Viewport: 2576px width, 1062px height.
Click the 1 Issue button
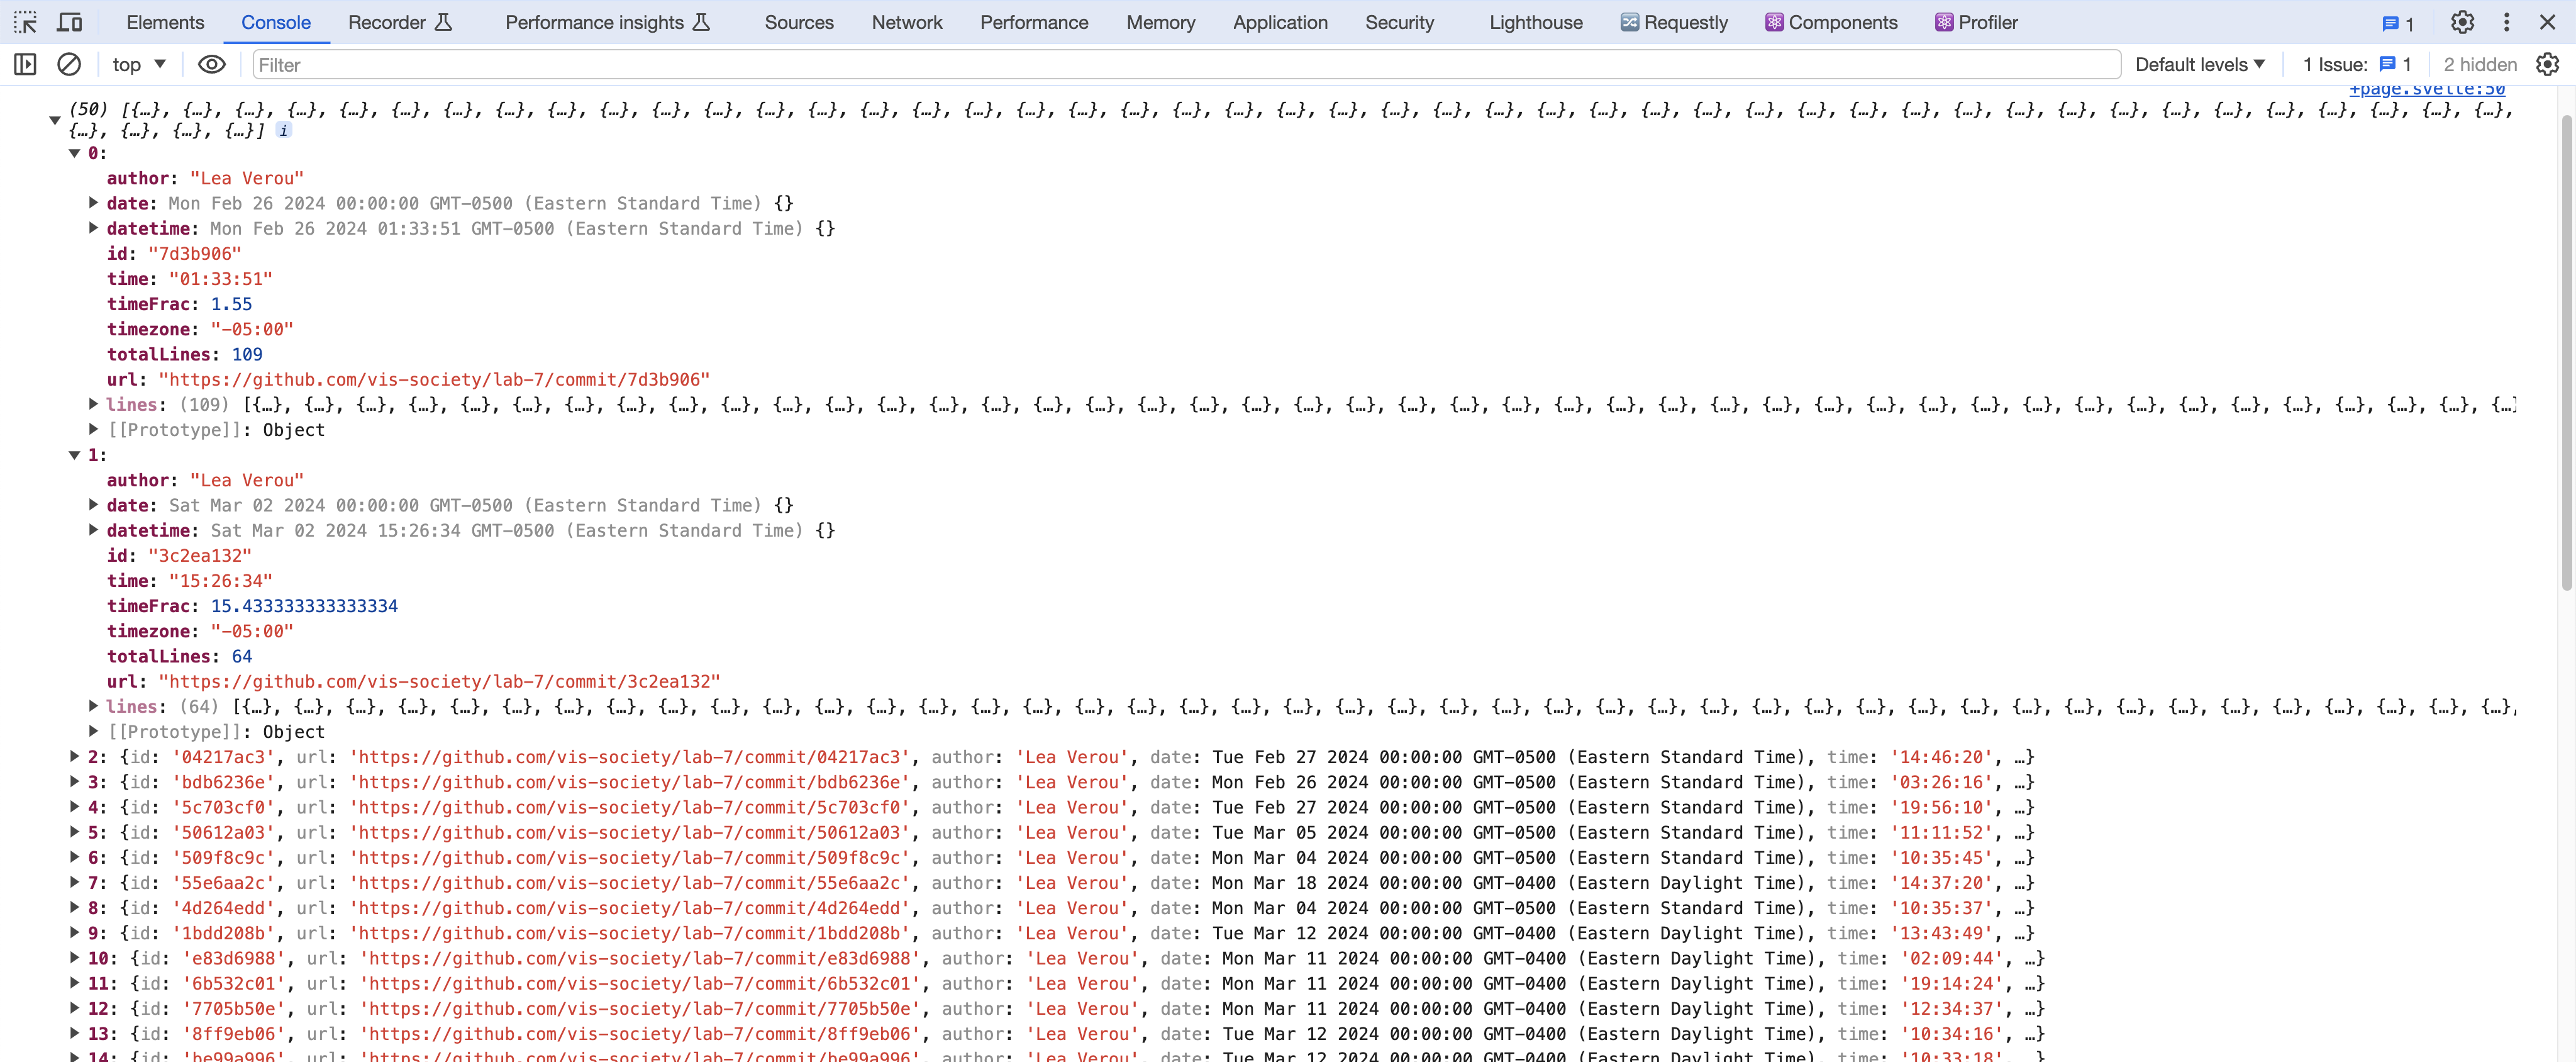point(2356,65)
